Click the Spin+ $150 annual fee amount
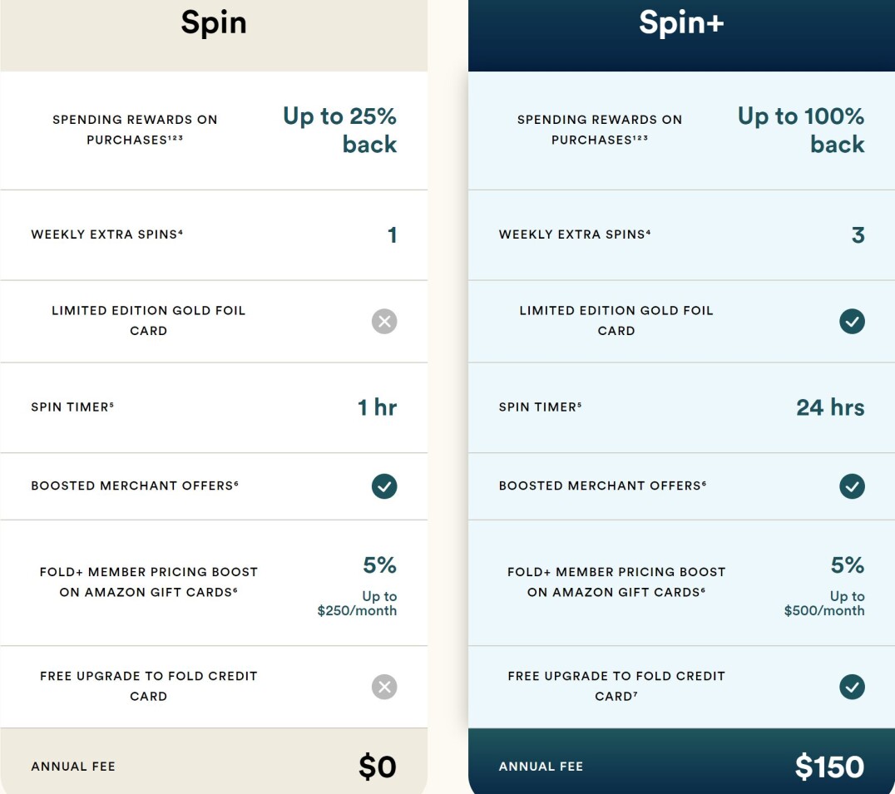The width and height of the screenshot is (895, 794). 829,766
